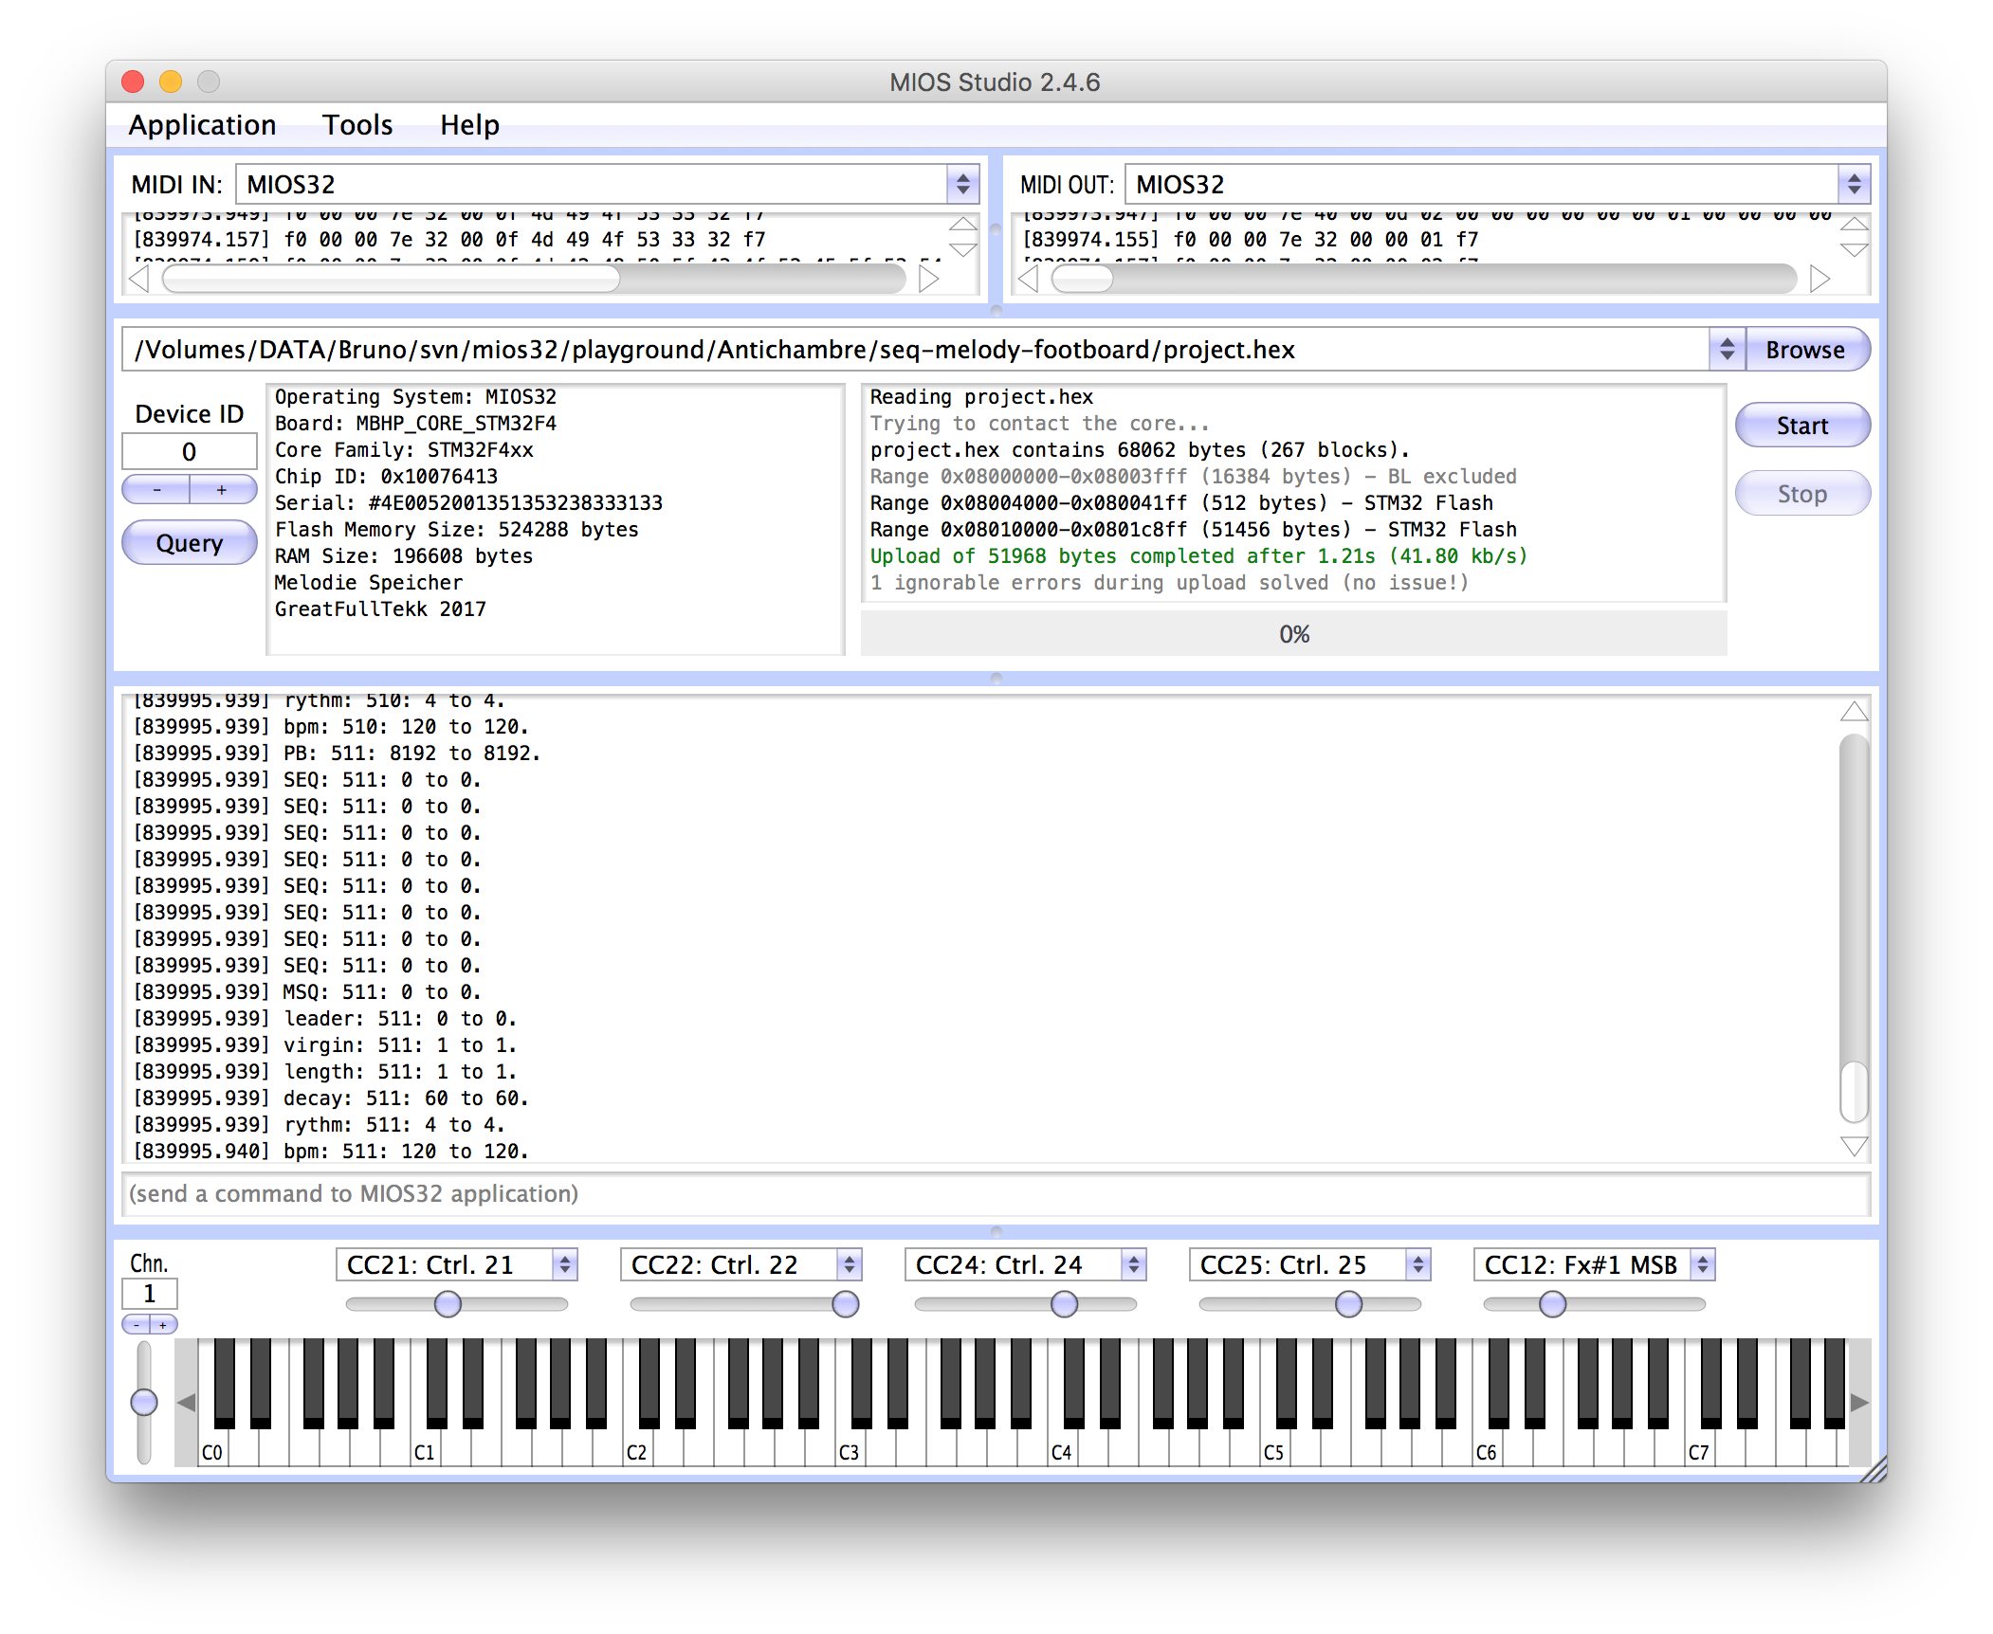Open the Application menu
The height and width of the screenshot is (1634, 1993).
pos(202,125)
